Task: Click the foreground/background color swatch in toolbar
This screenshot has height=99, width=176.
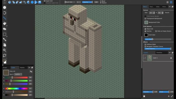Action: (4, 61)
